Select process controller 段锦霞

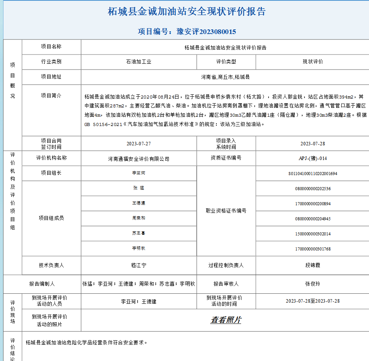pos(313,265)
